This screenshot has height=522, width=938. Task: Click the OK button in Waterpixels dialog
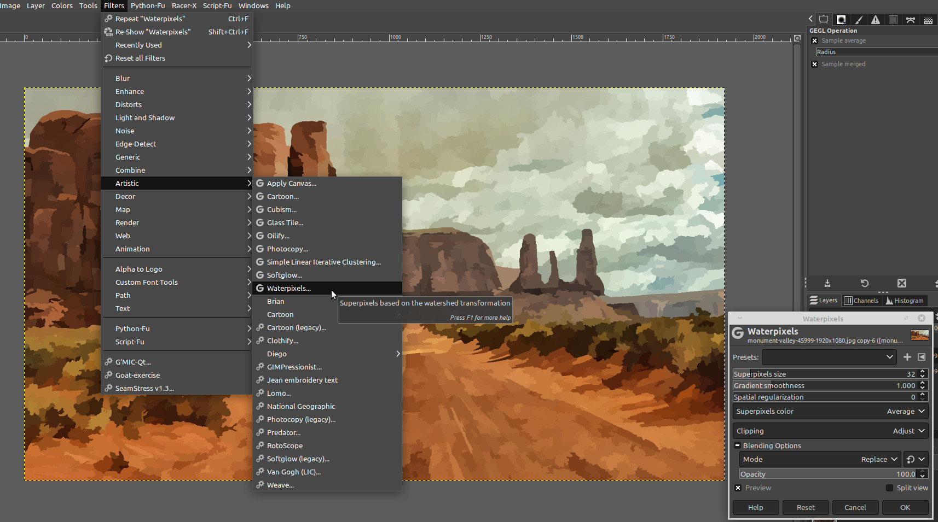[905, 507]
